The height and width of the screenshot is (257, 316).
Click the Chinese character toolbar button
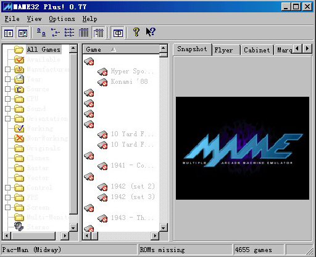coord(118,33)
